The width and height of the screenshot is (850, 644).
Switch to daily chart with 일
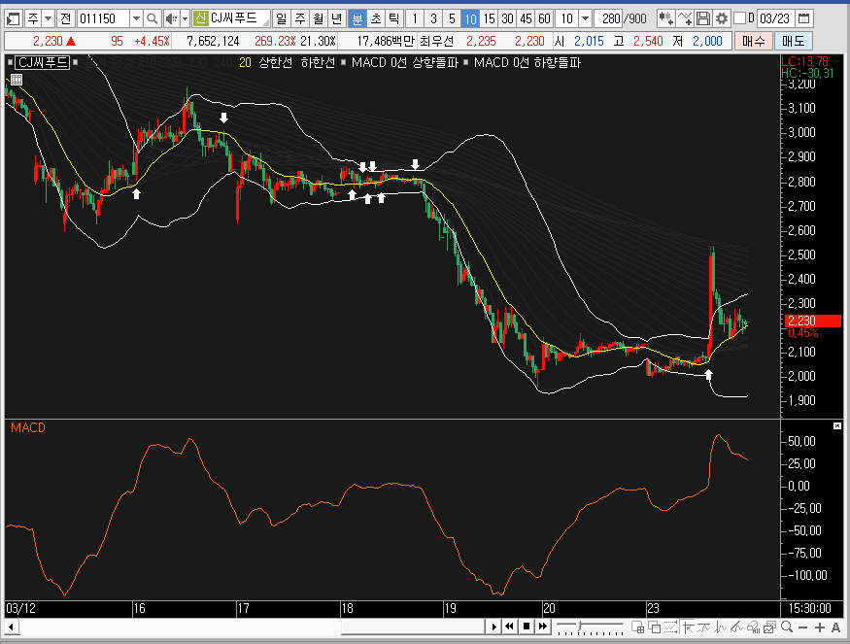(x=281, y=19)
